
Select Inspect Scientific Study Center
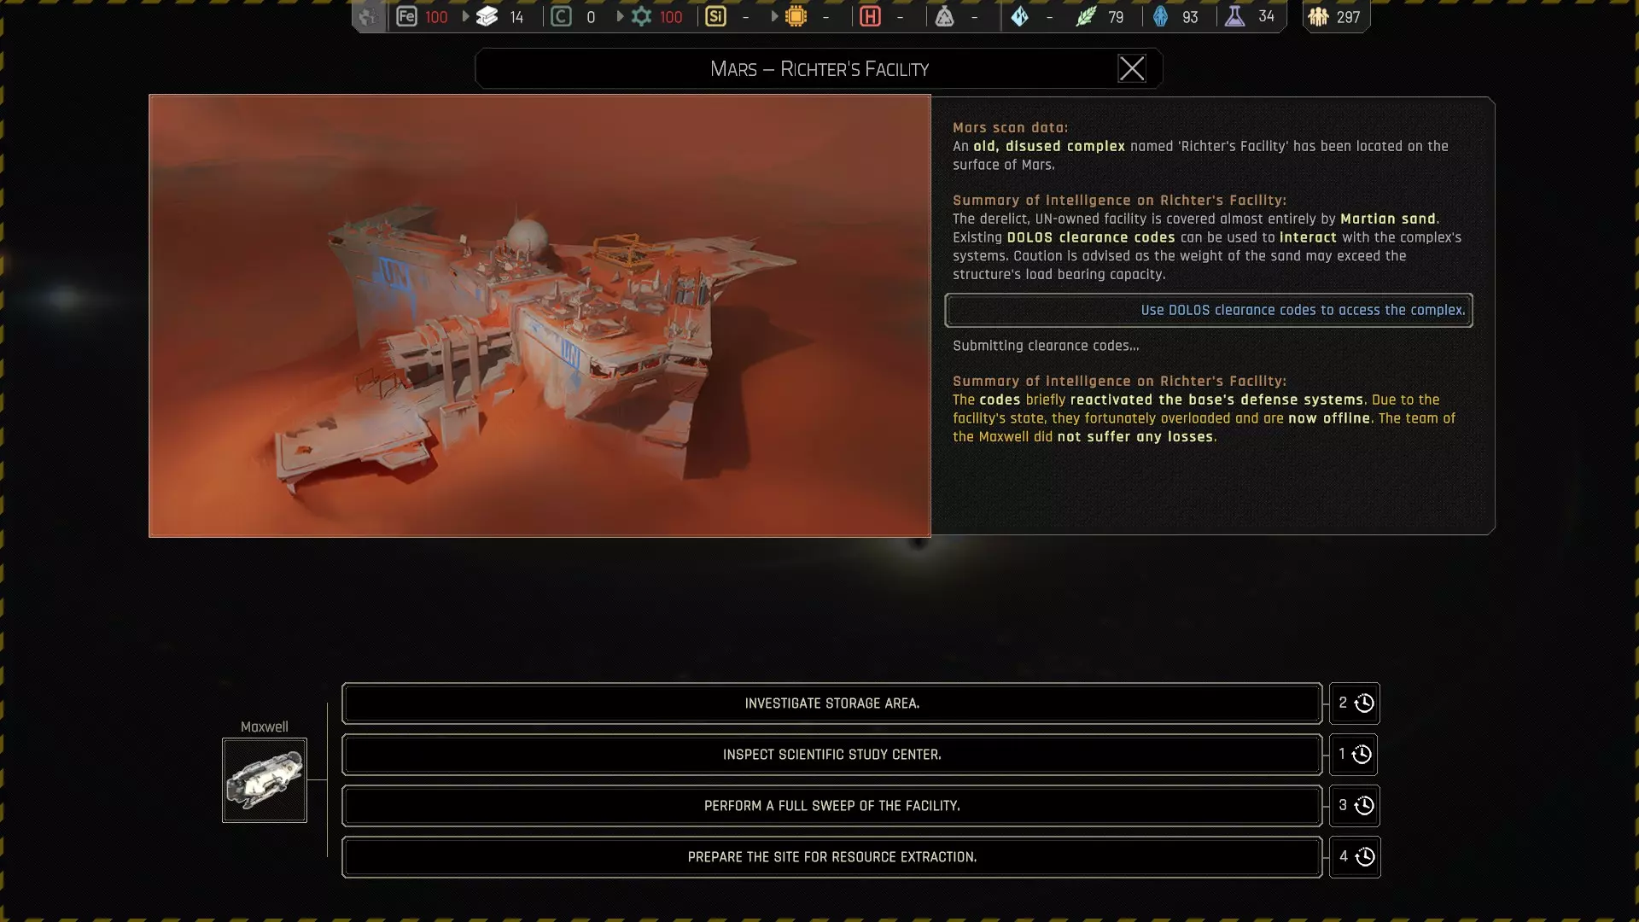[x=831, y=755]
